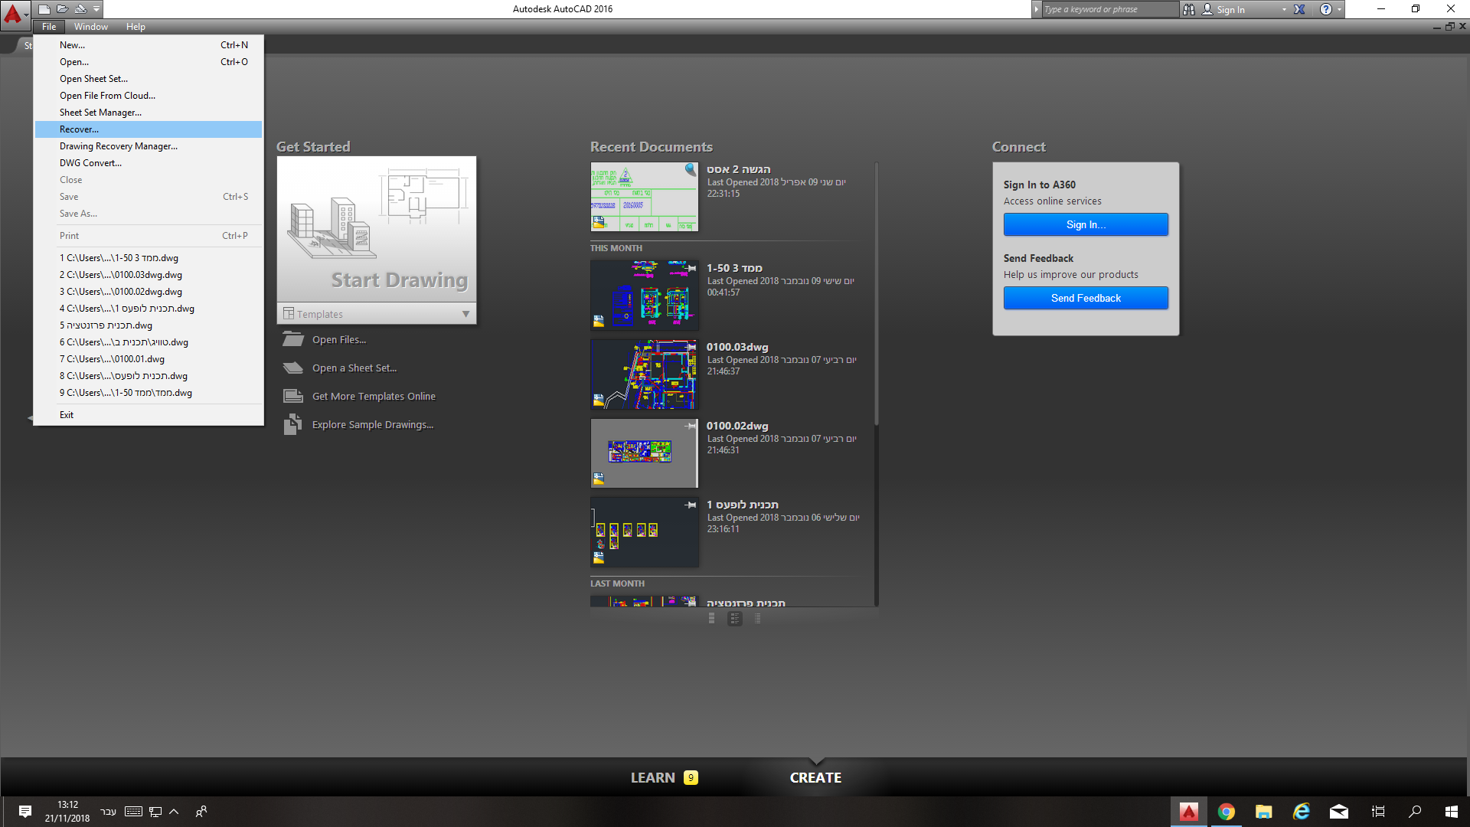Choose DWG Convert... from the File menu
Image resolution: width=1470 pixels, height=827 pixels.
pyautogui.click(x=90, y=163)
